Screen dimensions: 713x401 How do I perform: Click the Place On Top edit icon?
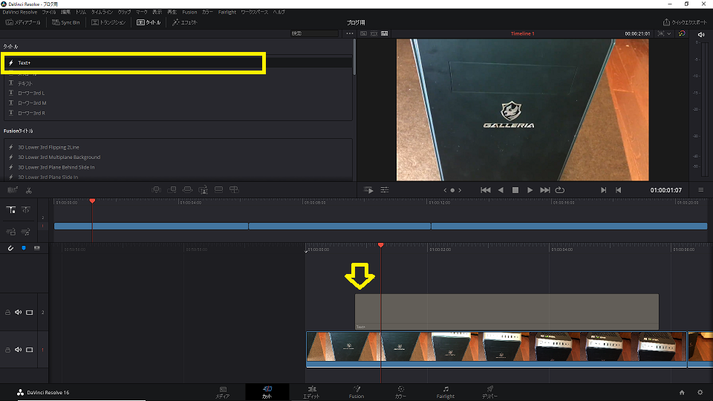tap(218, 189)
